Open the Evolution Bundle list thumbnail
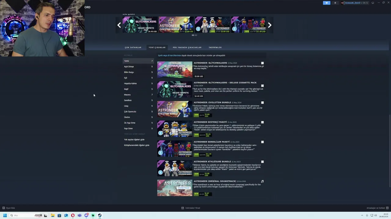Viewport: 391px width, 219px height. pyautogui.click(x=175, y=109)
